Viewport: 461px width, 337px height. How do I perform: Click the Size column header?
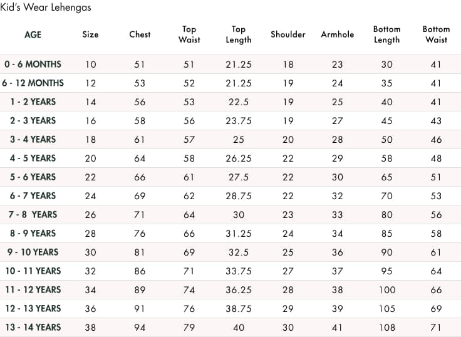90,34
